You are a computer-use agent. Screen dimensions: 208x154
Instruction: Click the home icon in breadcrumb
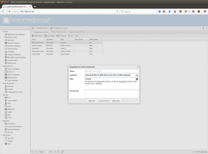click(33, 28)
